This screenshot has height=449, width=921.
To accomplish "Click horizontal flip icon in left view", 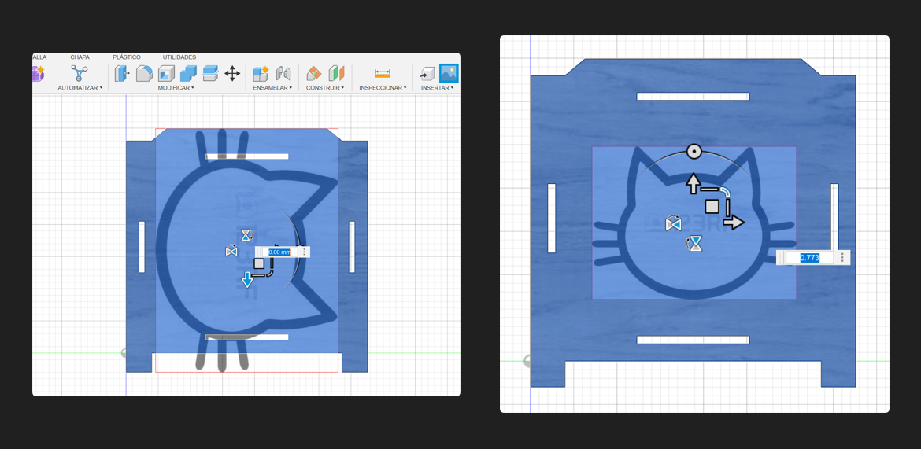I will [x=231, y=251].
